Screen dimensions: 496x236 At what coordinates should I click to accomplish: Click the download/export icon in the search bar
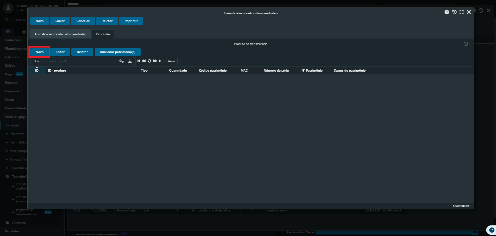(x=130, y=61)
